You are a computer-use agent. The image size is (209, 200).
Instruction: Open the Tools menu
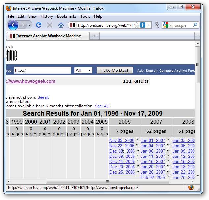pyautogui.click(x=85, y=16)
